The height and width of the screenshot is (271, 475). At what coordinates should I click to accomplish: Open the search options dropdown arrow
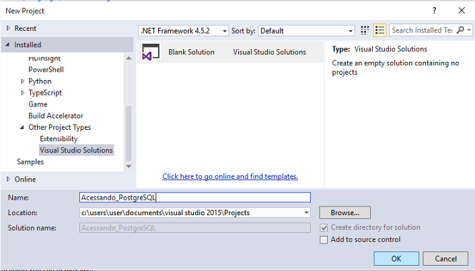(x=469, y=30)
